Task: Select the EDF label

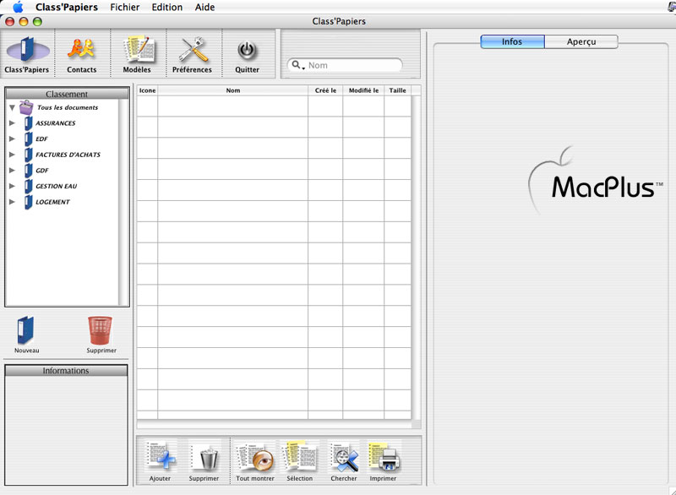Action: [x=41, y=139]
